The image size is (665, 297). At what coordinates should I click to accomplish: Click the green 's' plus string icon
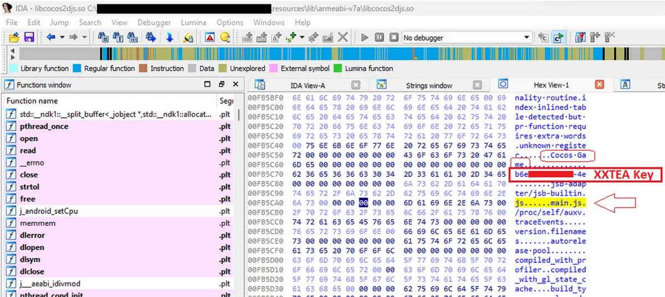pyautogui.click(x=291, y=38)
